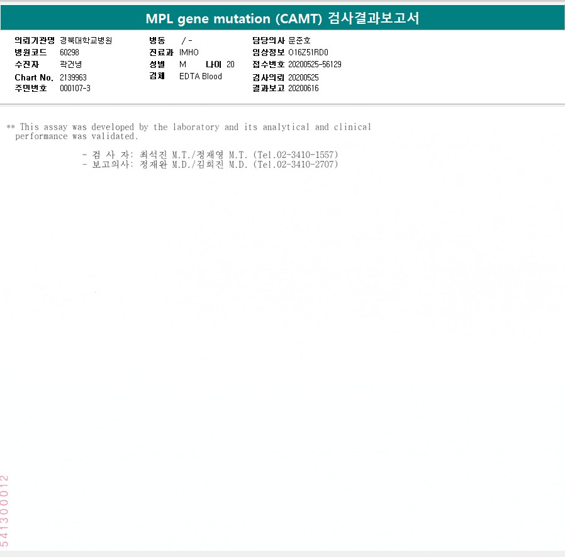Select the resident number '000107-3'
This screenshot has height=557, width=565.
tap(75, 88)
